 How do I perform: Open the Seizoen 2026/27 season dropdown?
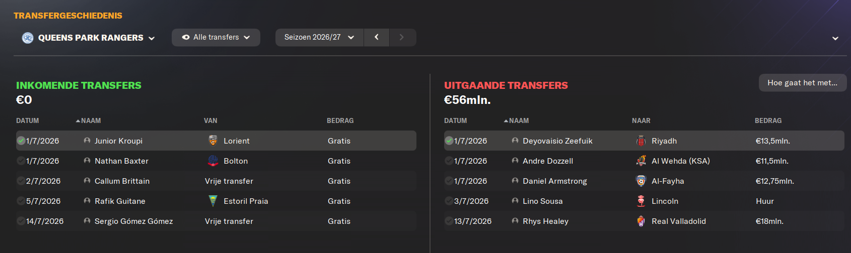(x=319, y=37)
